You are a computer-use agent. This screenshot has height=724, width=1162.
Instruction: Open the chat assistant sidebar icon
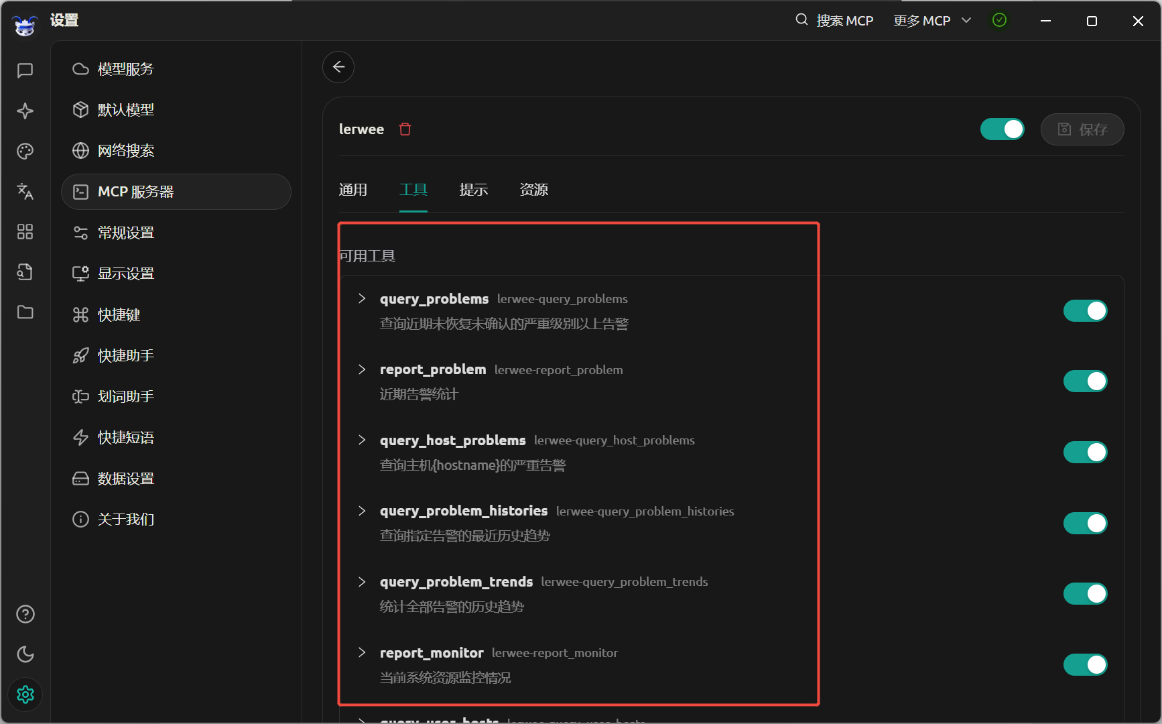point(25,70)
